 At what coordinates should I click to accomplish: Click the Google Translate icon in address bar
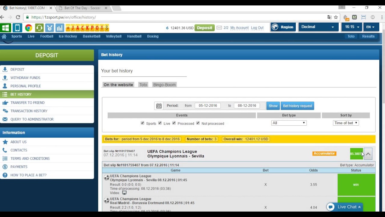pyautogui.click(x=329, y=17)
